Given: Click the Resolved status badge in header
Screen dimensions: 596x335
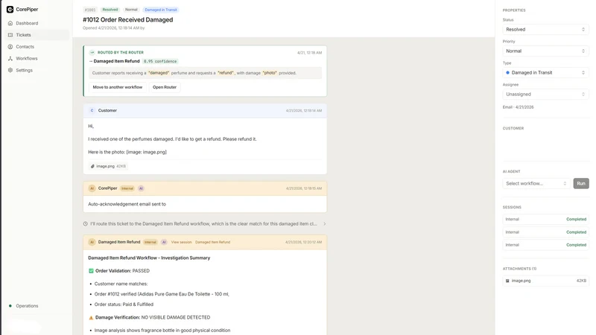Looking at the screenshot, I should (x=110, y=10).
